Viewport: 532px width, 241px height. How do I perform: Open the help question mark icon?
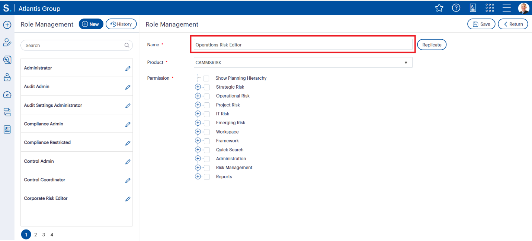456,8
